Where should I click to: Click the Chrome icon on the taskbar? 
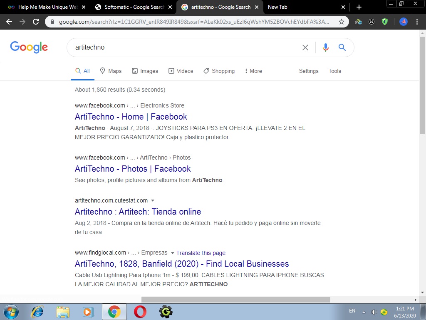coord(114,312)
